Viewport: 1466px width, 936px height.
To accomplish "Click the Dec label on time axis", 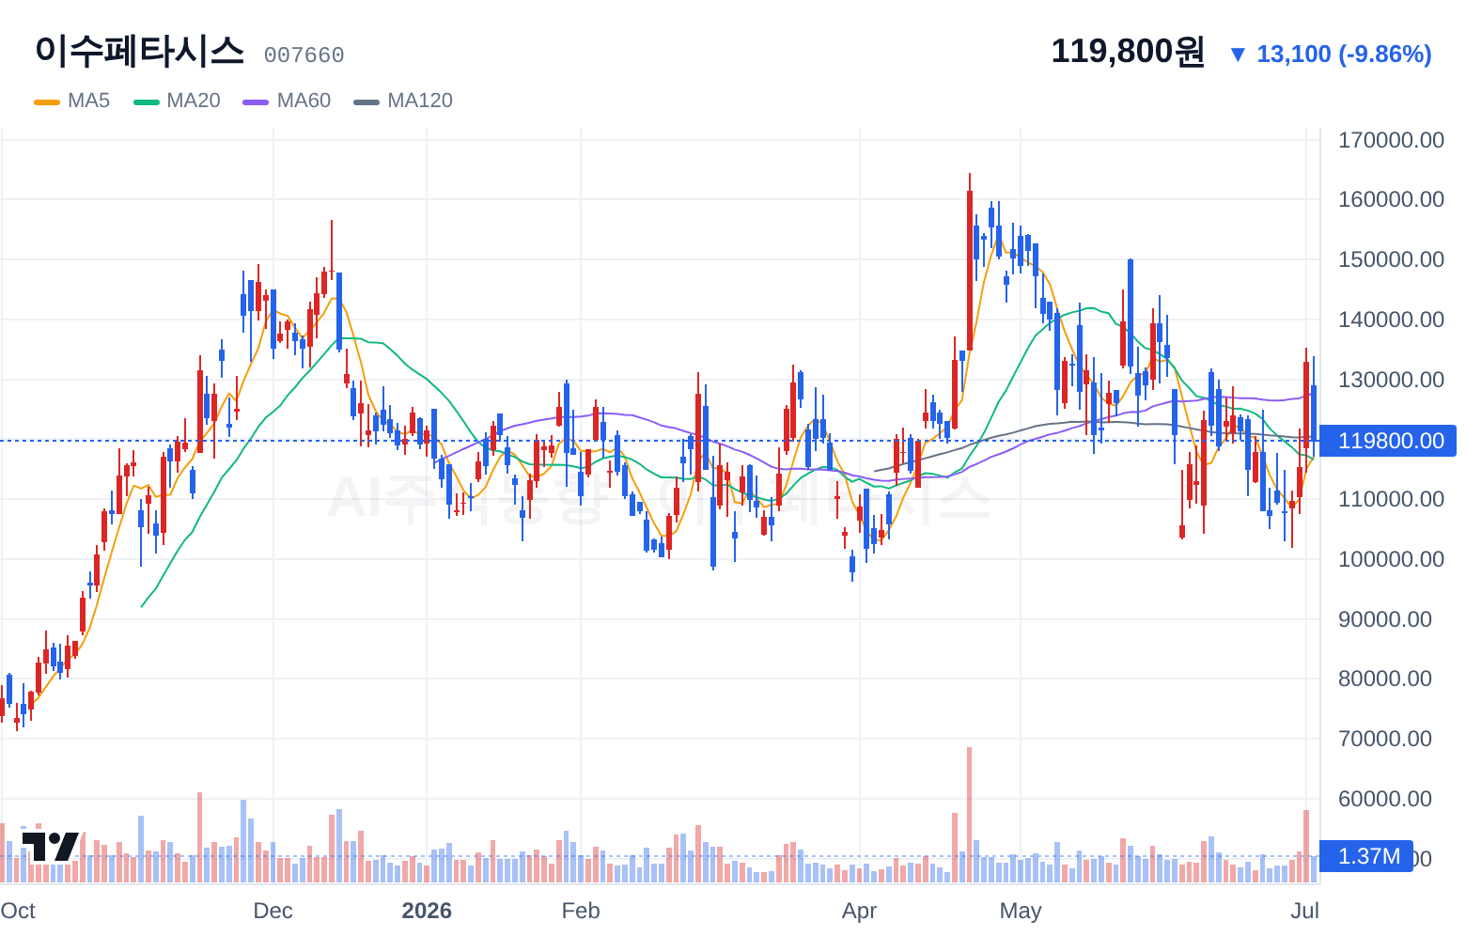I will coord(273,911).
